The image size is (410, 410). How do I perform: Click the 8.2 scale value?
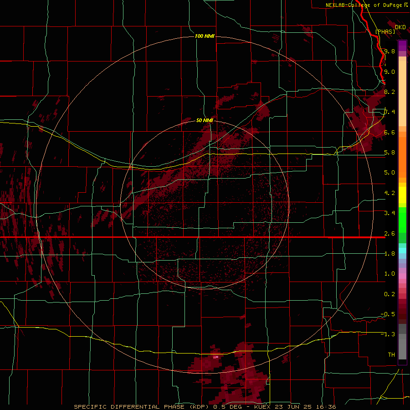pos(389,92)
